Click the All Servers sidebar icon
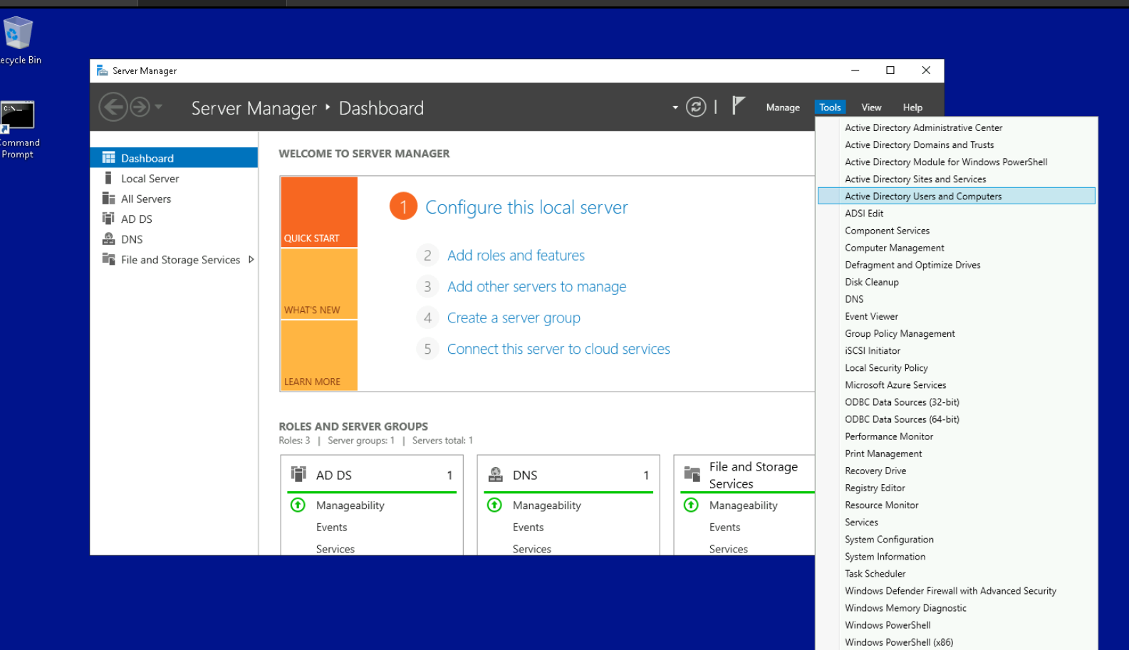 click(108, 198)
